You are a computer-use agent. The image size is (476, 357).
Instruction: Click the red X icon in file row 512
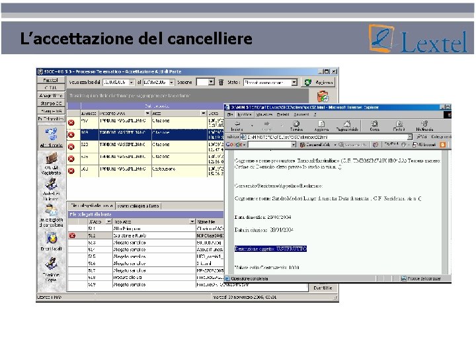[72, 235]
